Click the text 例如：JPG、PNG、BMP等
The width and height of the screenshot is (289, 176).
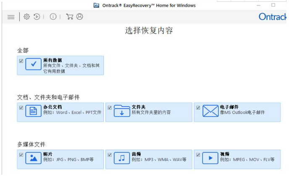click(68, 160)
